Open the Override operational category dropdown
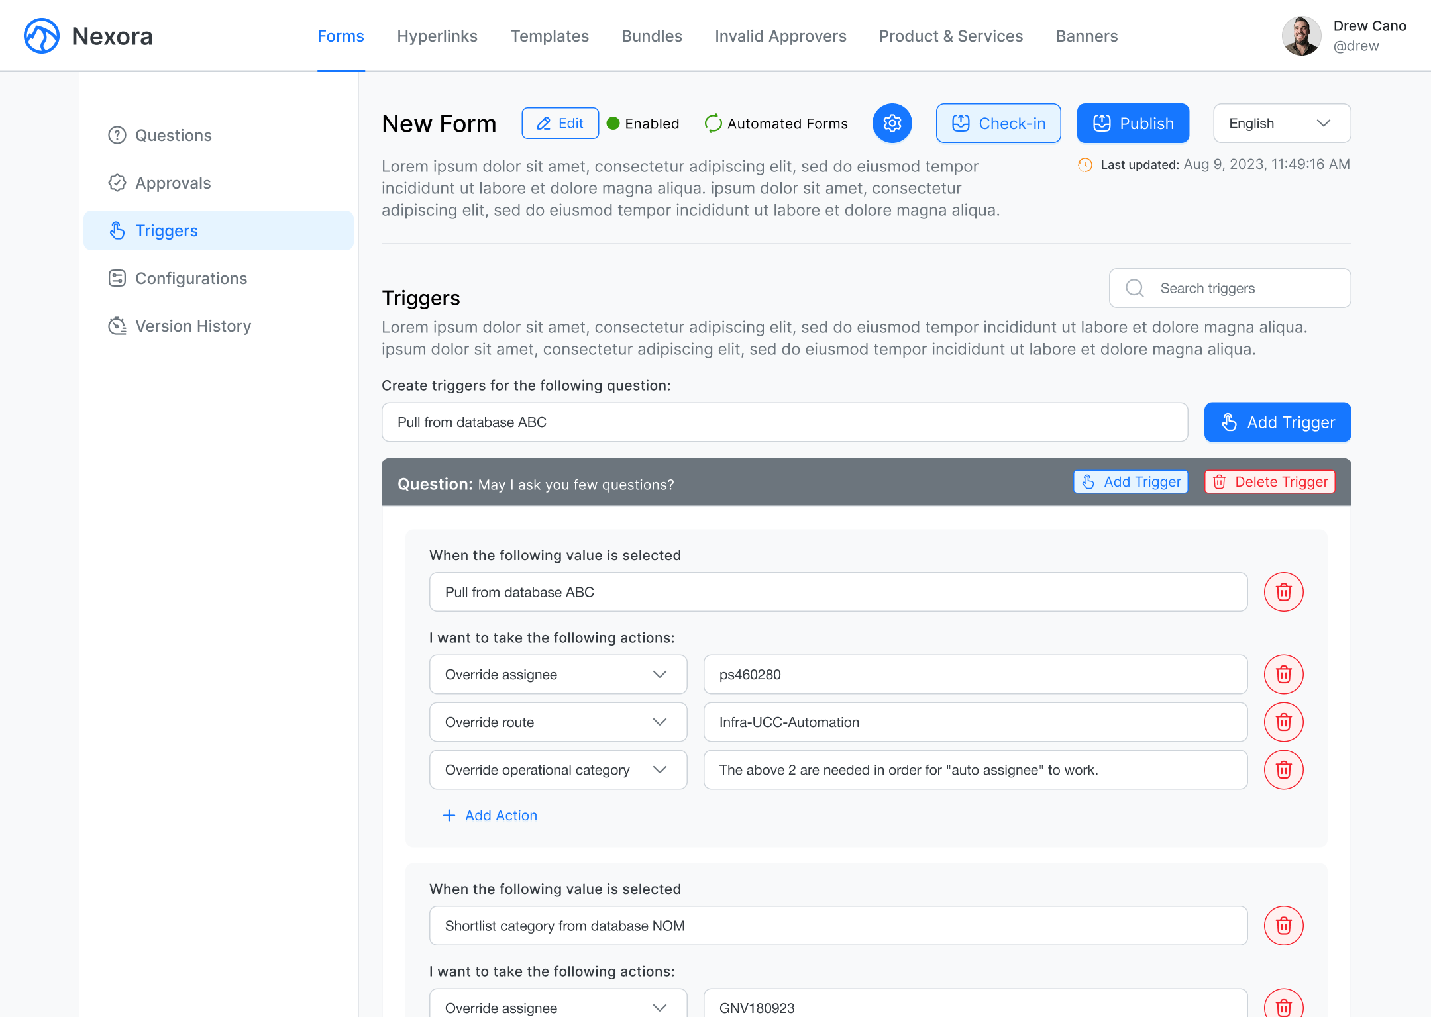The image size is (1431, 1017). click(558, 769)
